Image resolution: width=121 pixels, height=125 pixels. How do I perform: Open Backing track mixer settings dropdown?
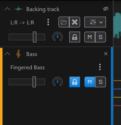tap(95, 22)
